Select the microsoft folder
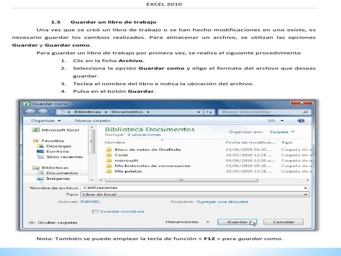 122,160
